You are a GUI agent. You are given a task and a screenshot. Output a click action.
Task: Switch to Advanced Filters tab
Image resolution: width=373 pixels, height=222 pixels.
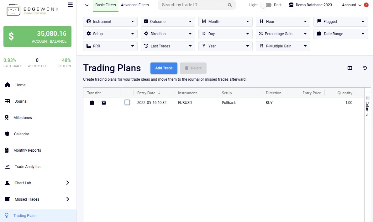(135, 5)
